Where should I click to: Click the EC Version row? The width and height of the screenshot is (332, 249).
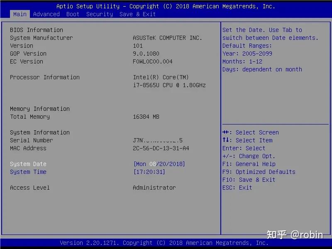(x=27, y=61)
